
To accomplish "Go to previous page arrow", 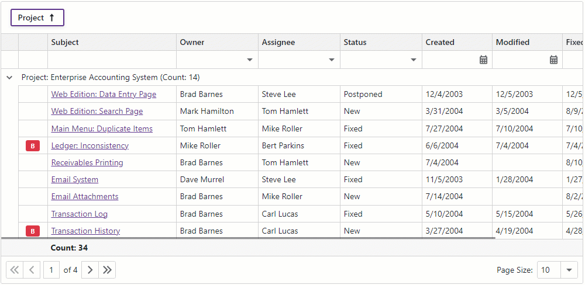I will 32,270.
